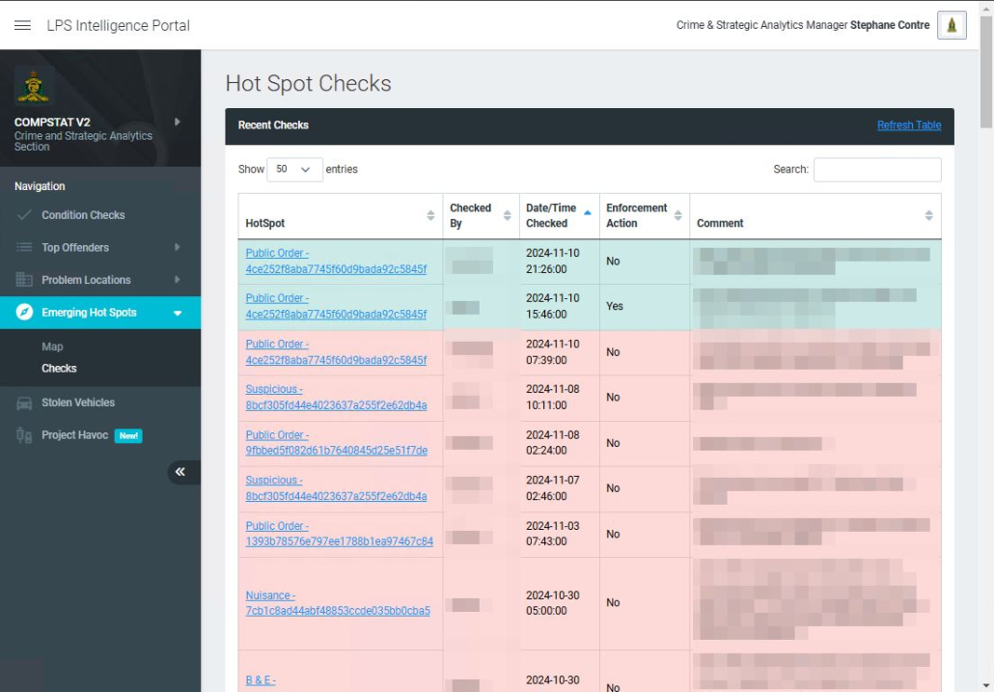
Task: Expand the COMPSTAT V2 section arrow
Action: tap(177, 123)
